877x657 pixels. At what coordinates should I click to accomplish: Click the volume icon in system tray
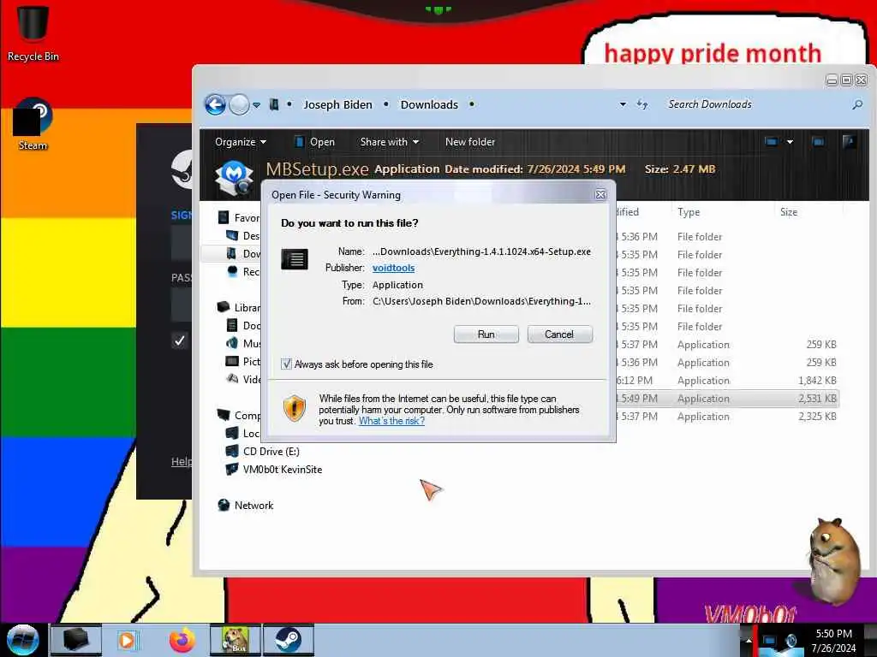790,642
